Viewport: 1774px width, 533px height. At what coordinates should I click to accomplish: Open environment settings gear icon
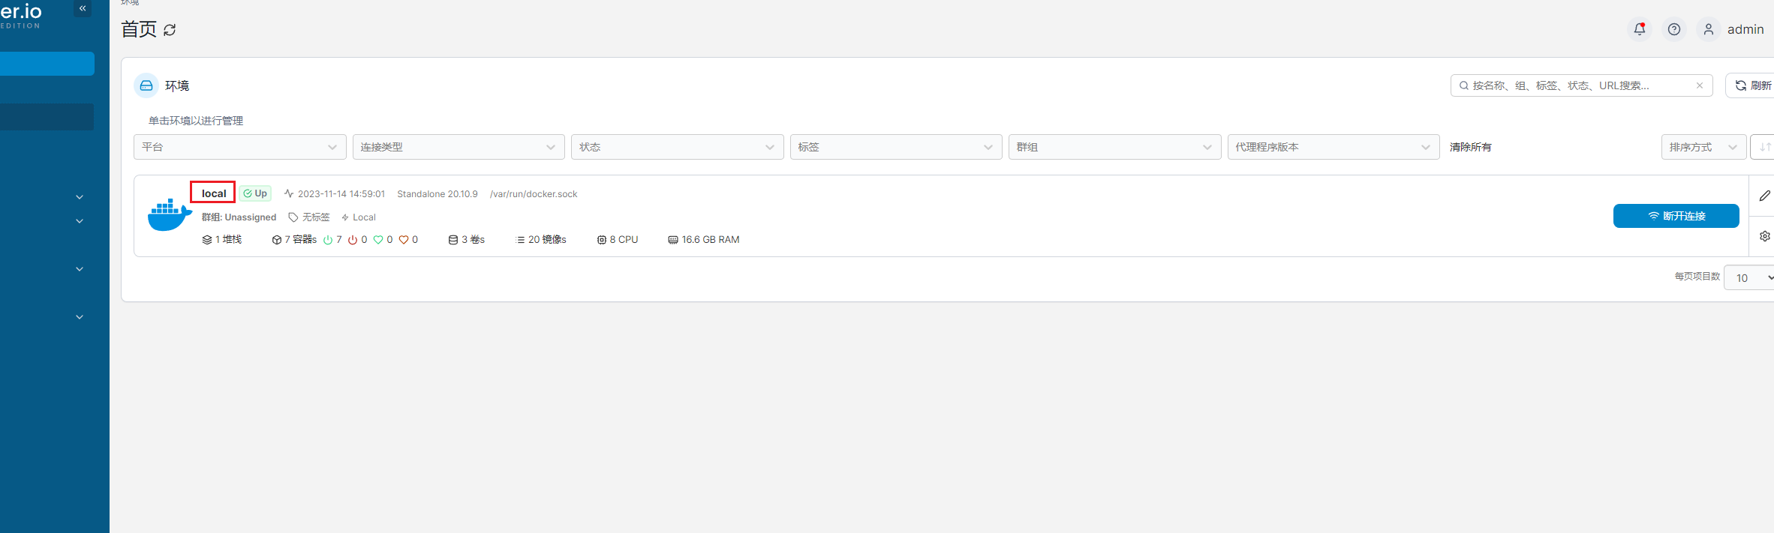[1765, 236]
